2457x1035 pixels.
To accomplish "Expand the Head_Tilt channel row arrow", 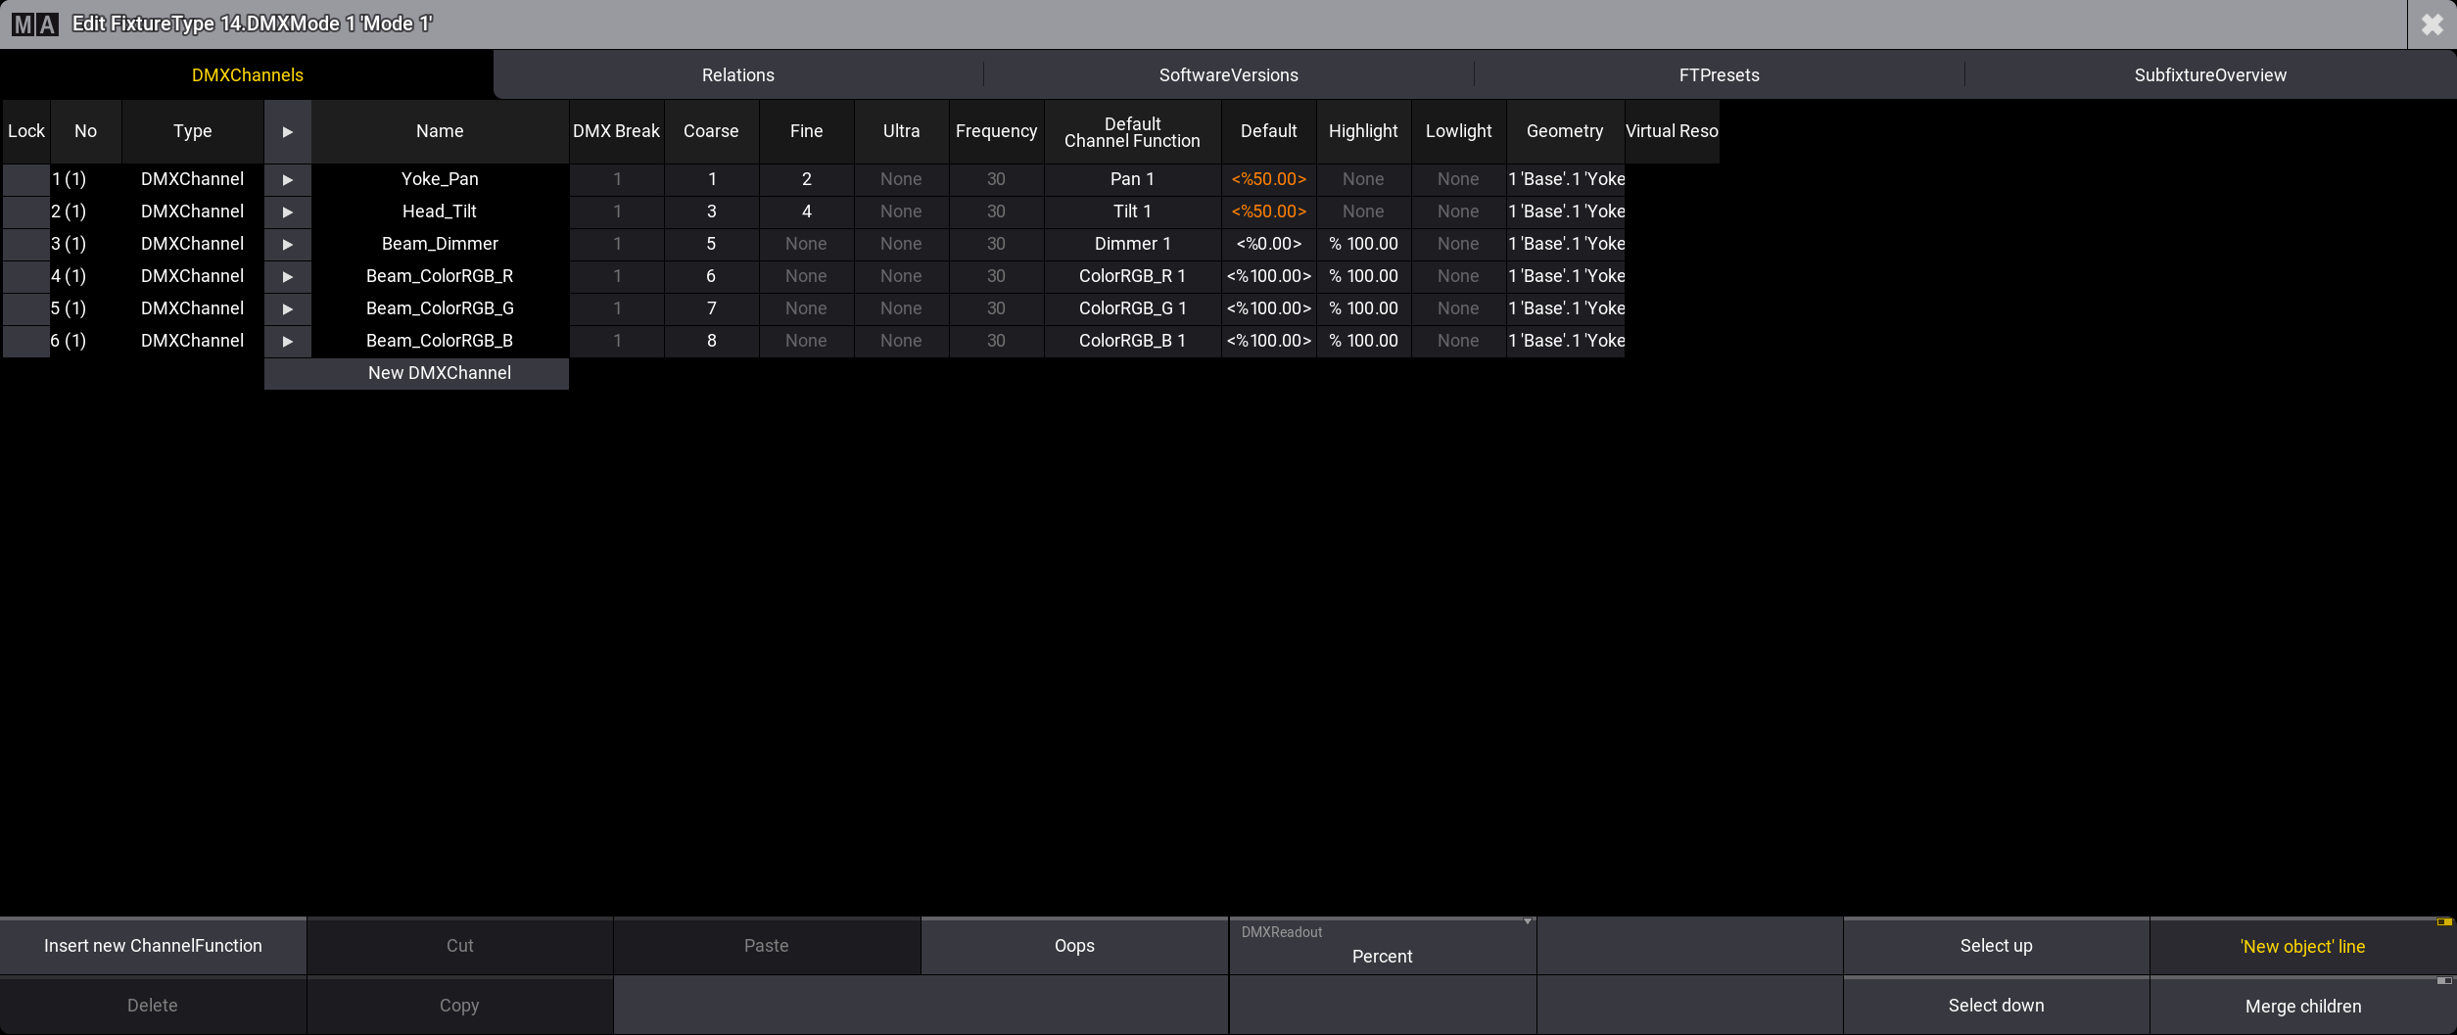I will [x=287, y=212].
